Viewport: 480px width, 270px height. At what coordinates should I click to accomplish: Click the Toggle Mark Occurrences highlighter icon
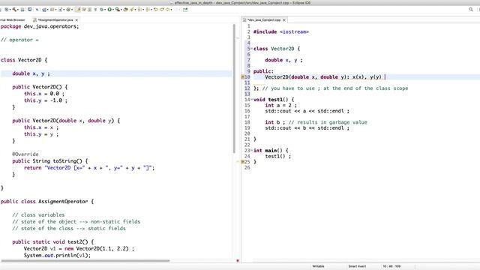click(x=78, y=10)
